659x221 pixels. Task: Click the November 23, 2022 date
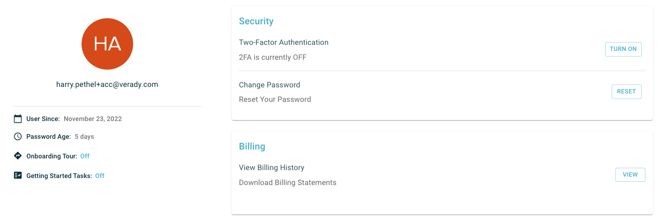point(93,119)
